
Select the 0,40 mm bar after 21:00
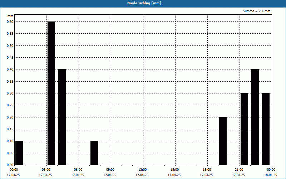click(x=255, y=117)
